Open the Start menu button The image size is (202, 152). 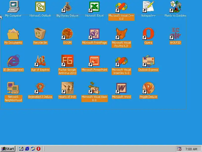click(8, 149)
